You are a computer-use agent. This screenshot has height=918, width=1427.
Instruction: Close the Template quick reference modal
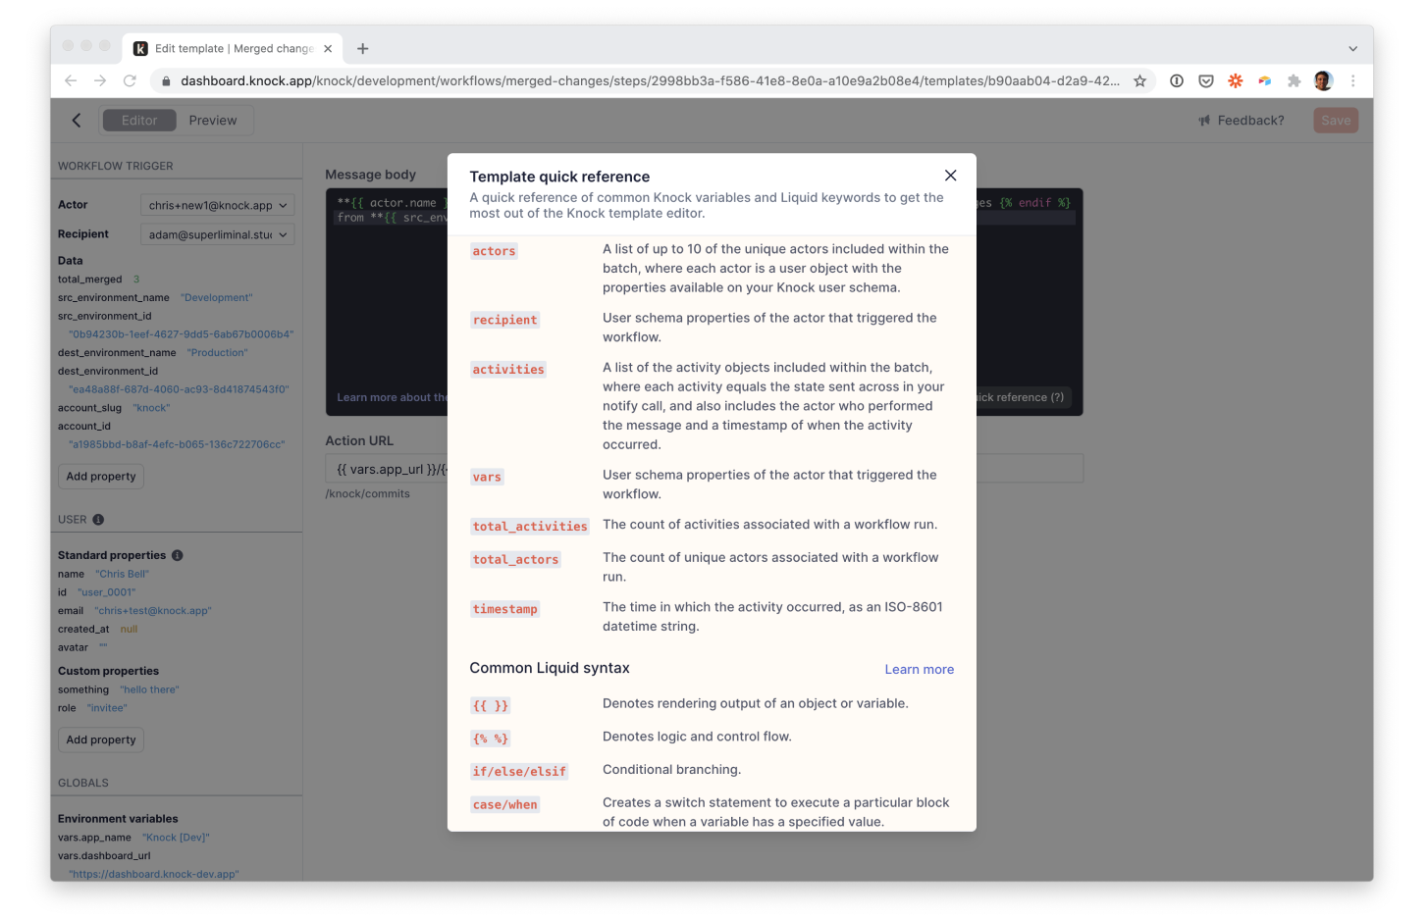click(x=950, y=175)
